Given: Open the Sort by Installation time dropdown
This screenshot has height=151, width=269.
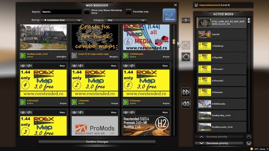Looking at the screenshot, I should (x=62, y=20).
